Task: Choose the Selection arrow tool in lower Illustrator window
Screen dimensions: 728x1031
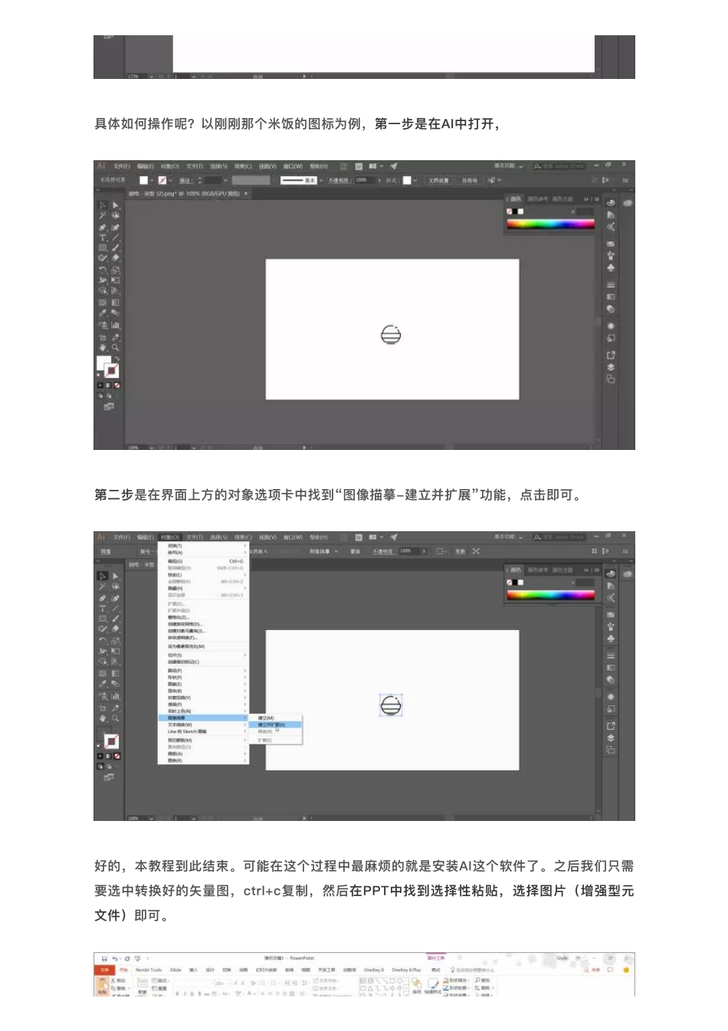Action: coord(102,576)
